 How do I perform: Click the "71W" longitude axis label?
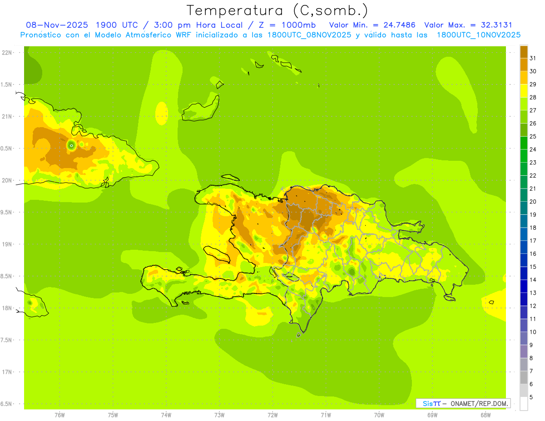pos(326,415)
